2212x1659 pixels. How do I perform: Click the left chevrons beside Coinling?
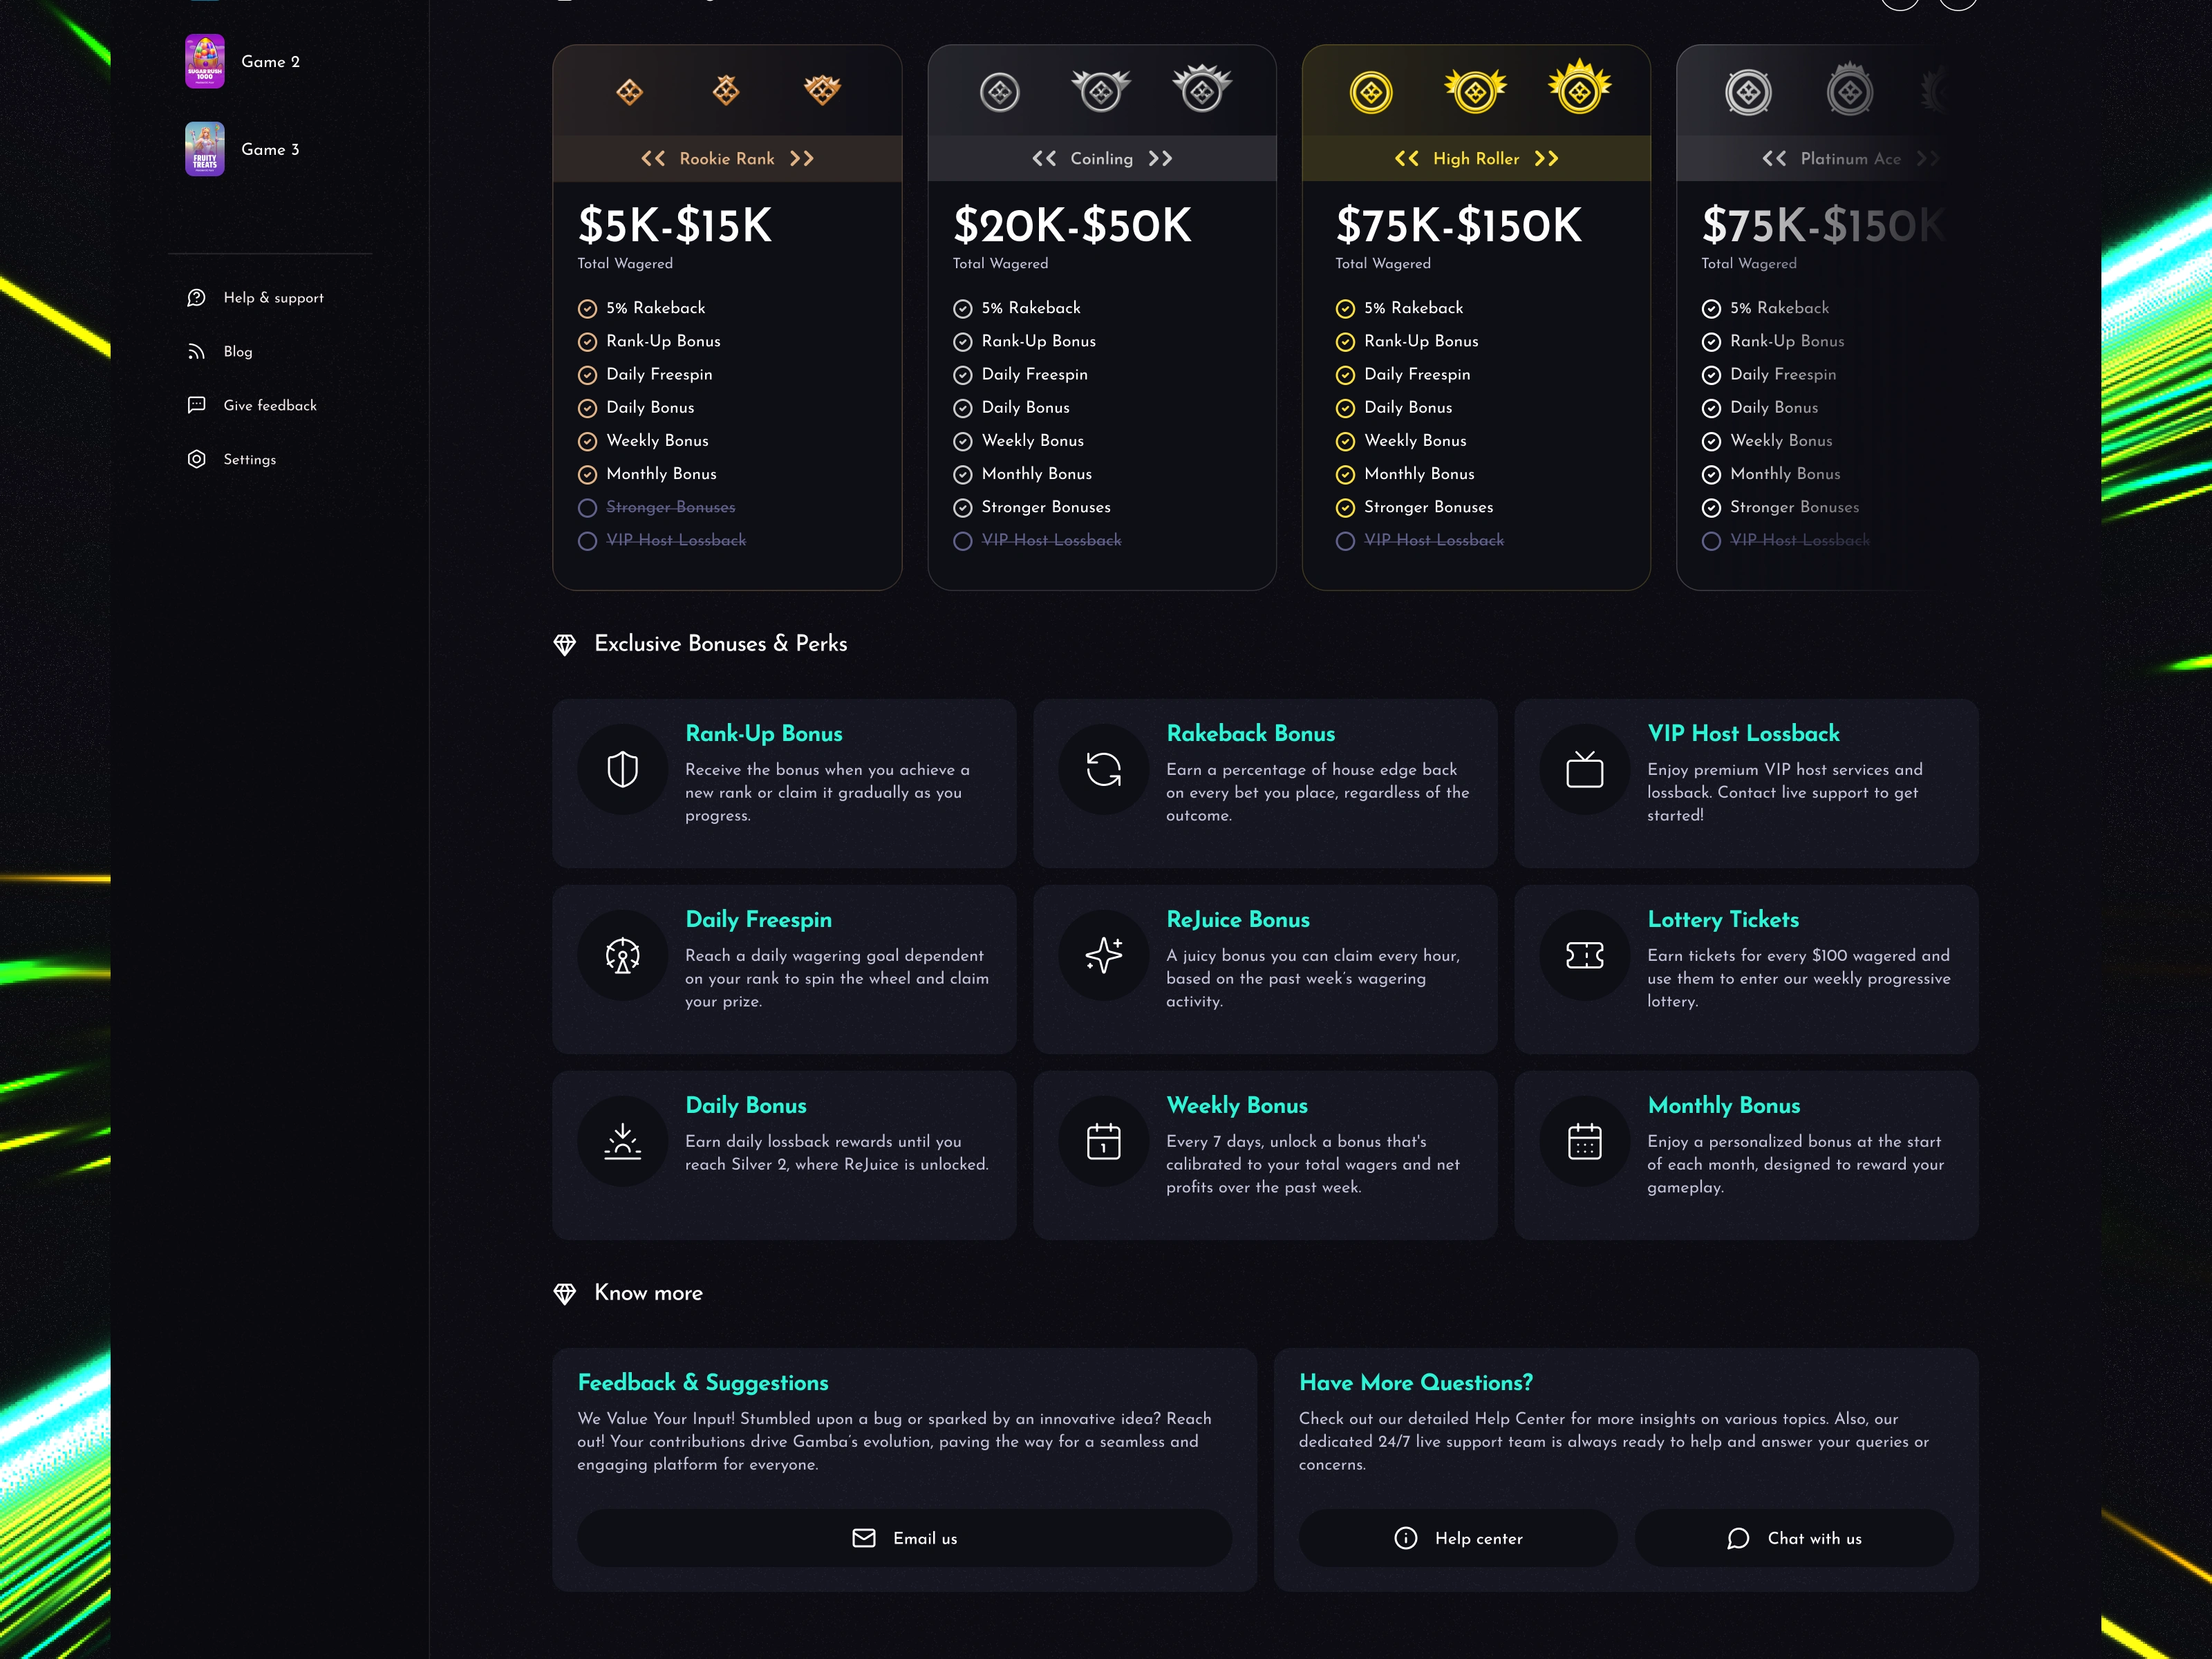point(1043,159)
